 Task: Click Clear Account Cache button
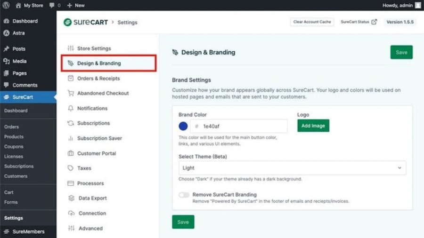tap(312, 22)
